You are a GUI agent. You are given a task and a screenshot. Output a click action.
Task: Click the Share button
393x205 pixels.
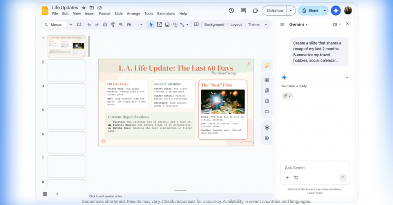click(310, 10)
